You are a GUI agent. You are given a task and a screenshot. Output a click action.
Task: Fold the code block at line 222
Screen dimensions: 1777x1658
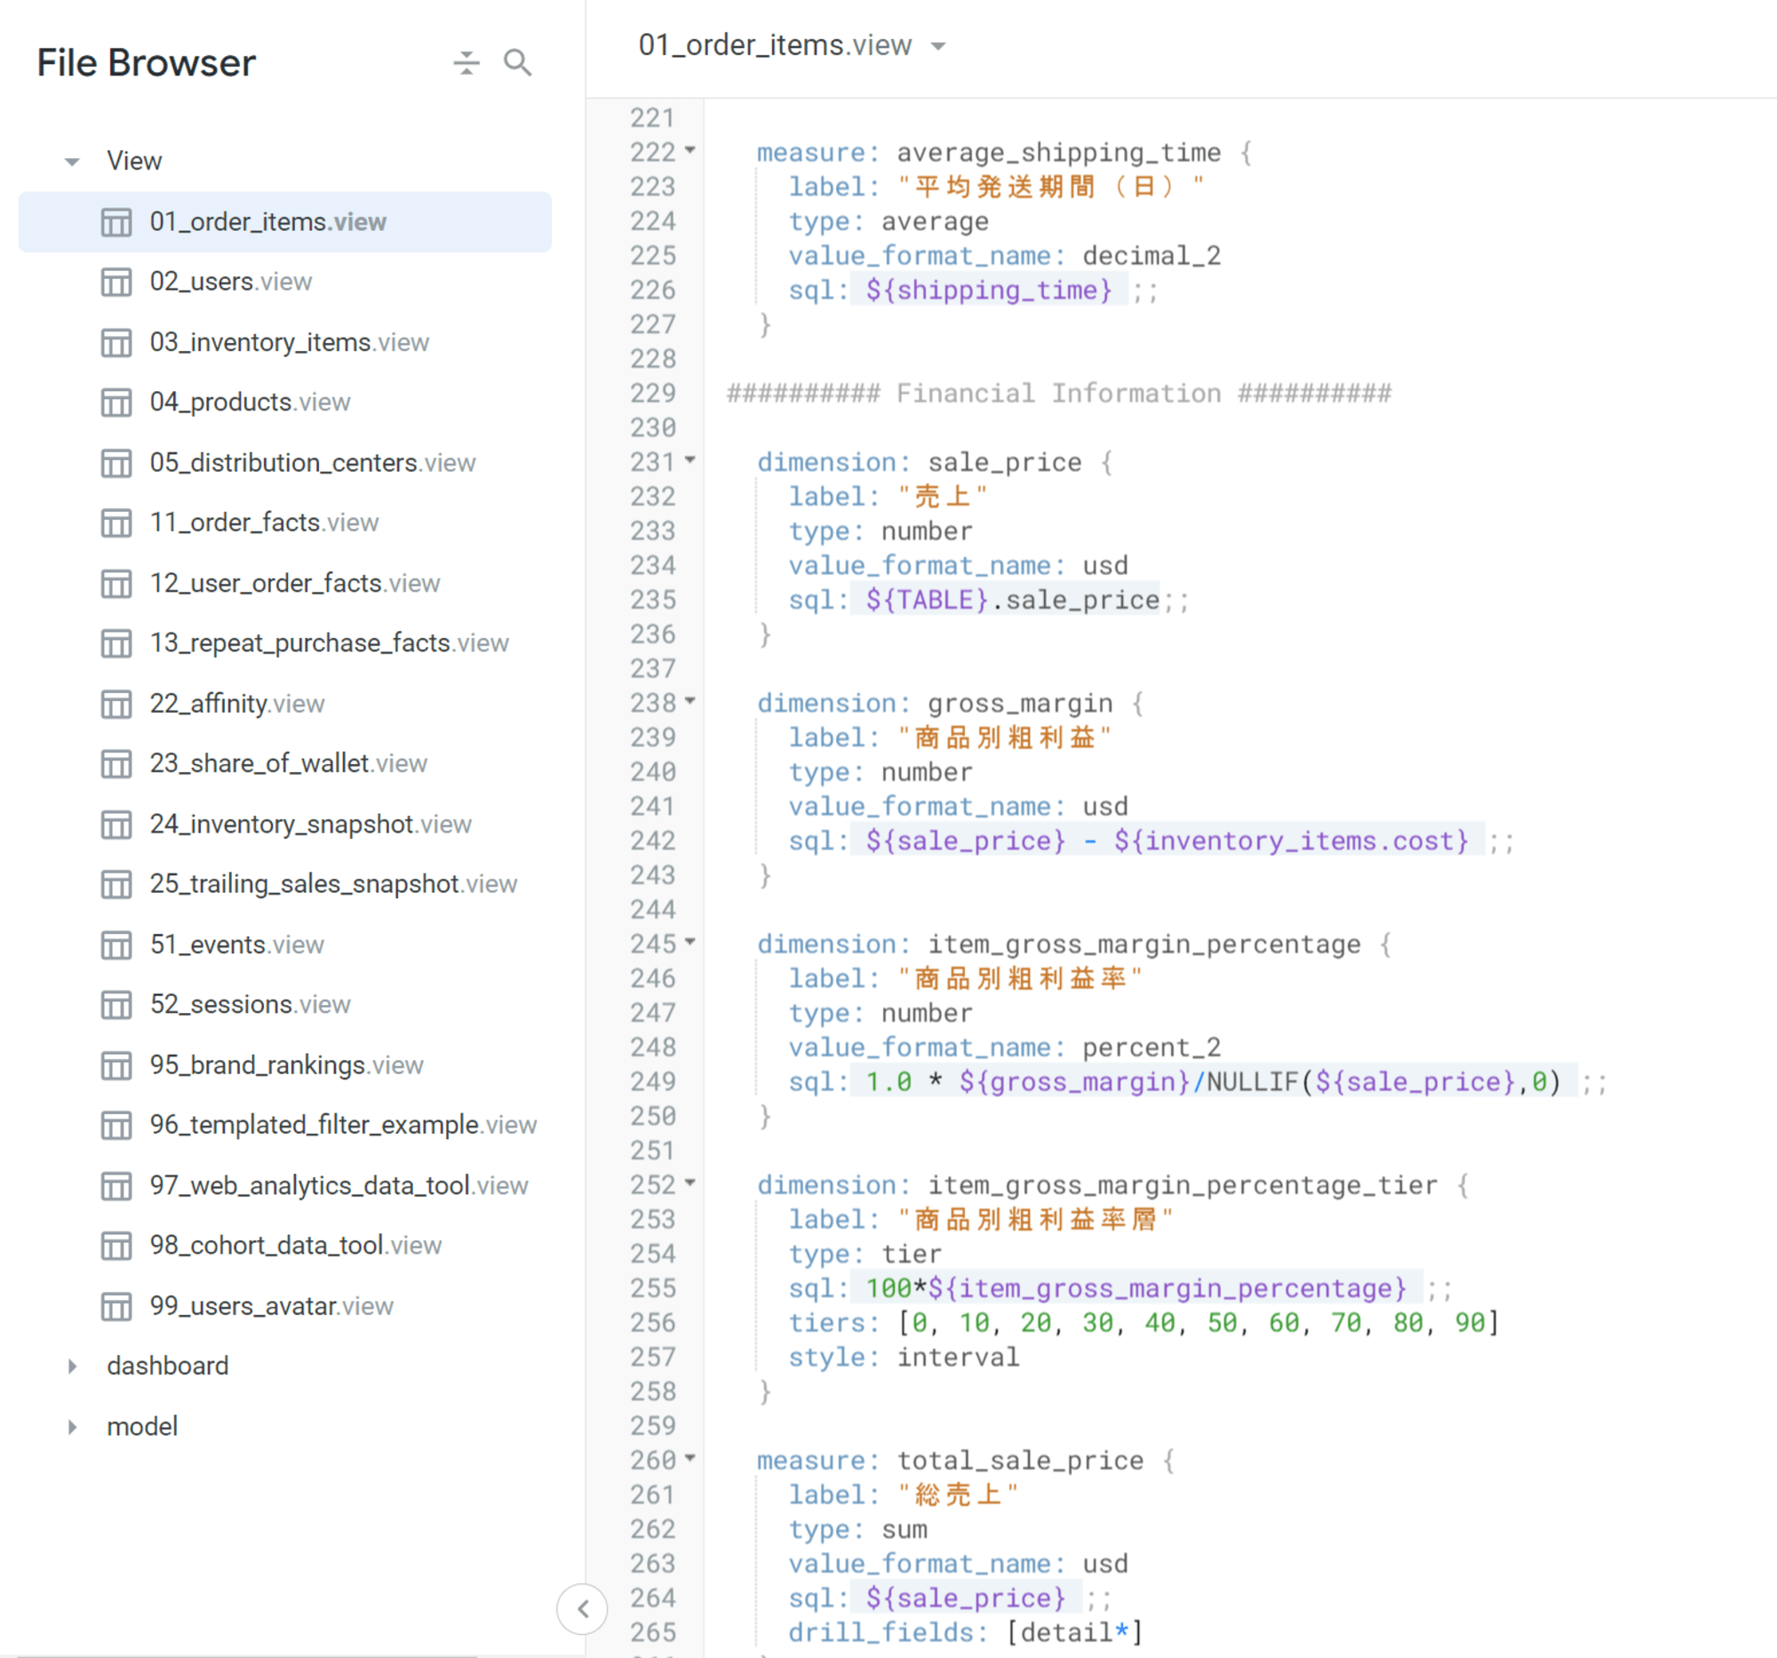tap(690, 149)
